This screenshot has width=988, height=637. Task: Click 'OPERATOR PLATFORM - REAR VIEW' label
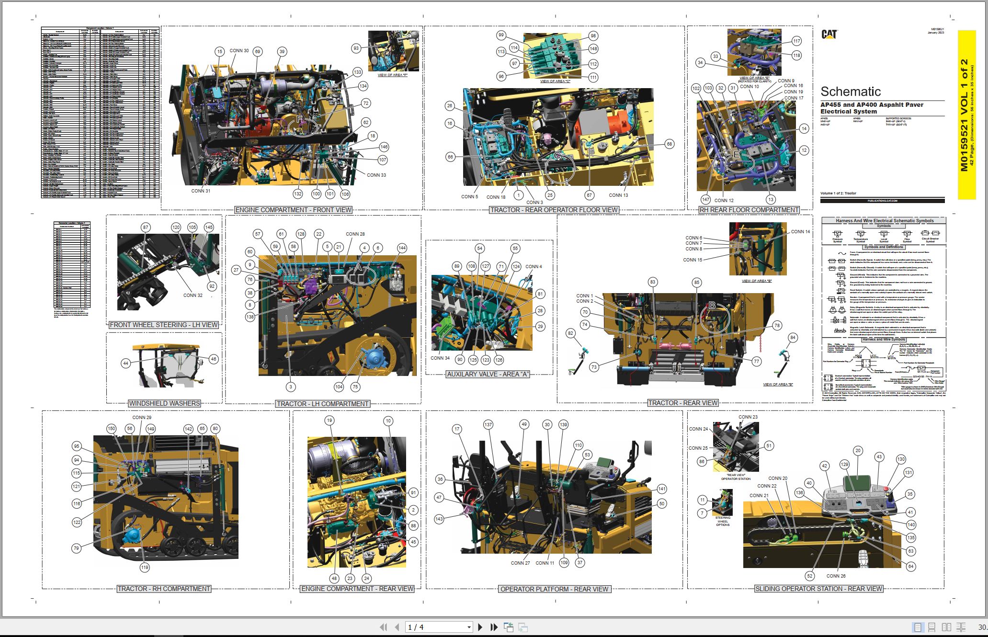pos(554,589)
